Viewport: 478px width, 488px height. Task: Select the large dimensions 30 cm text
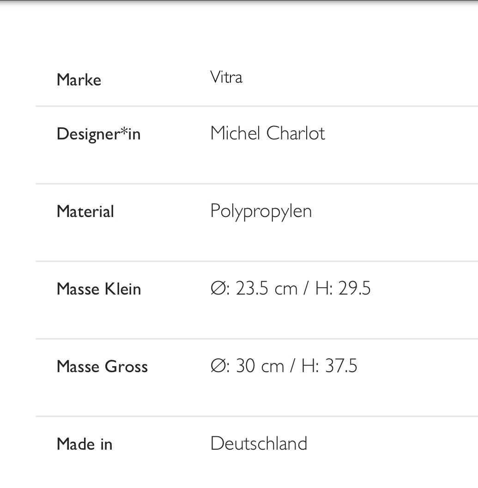tap(260, 365)
